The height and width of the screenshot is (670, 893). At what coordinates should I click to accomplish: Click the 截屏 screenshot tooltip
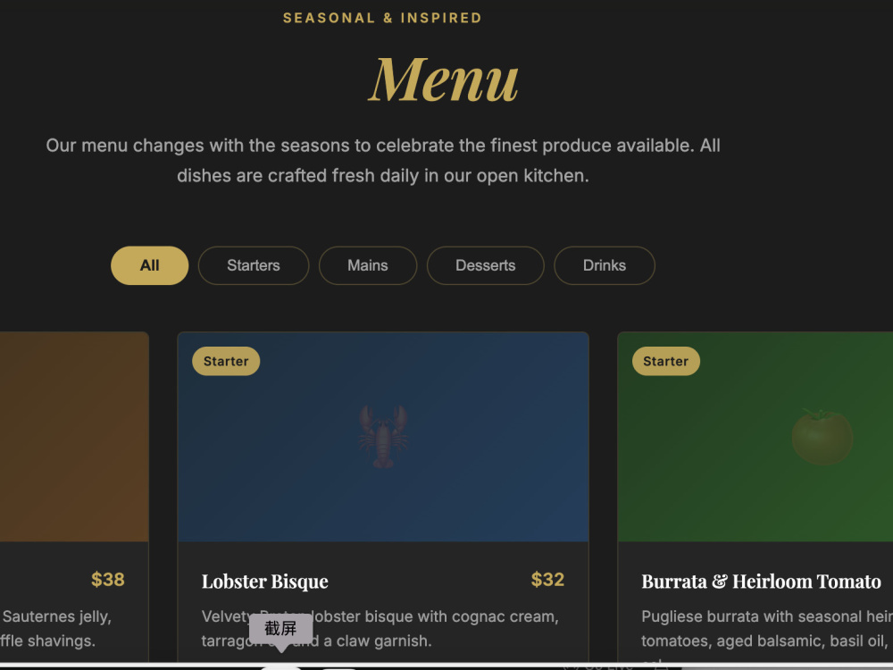(x=280, y=629)
